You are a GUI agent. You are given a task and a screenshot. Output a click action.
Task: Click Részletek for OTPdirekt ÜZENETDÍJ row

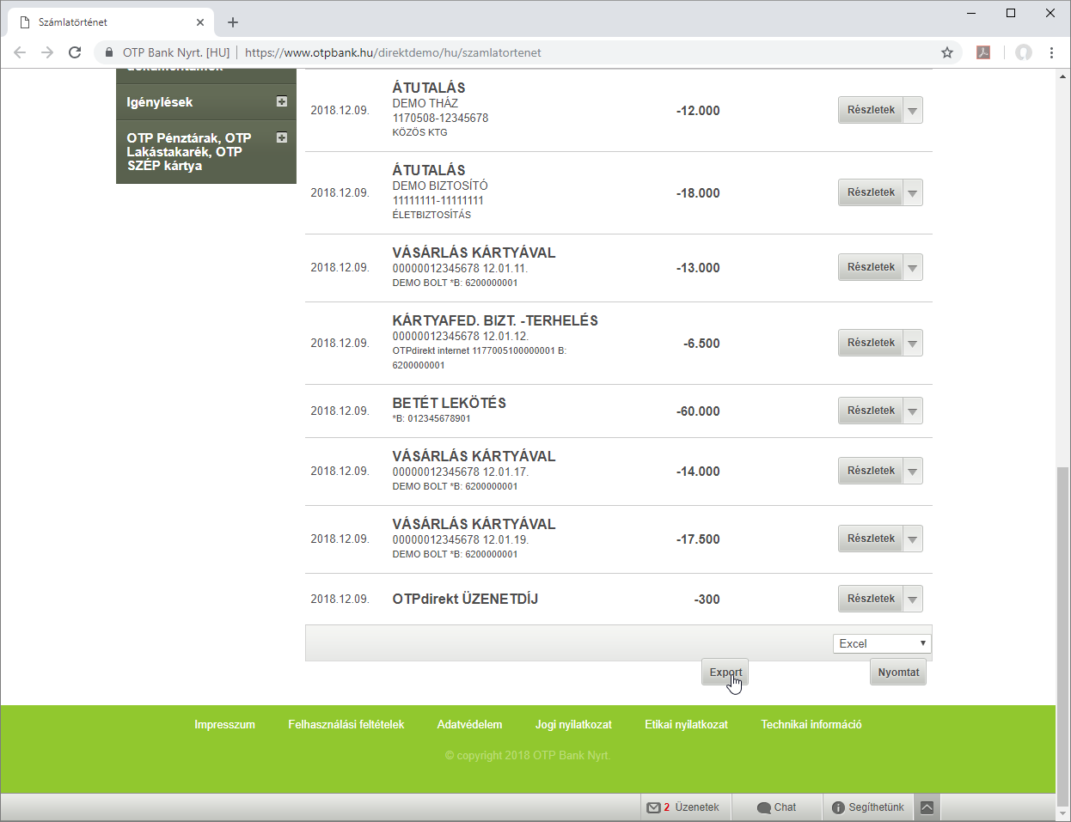tap(870, 599)
